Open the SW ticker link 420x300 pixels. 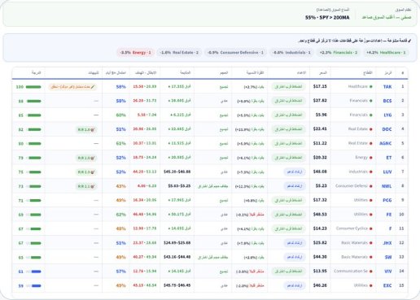388,257
